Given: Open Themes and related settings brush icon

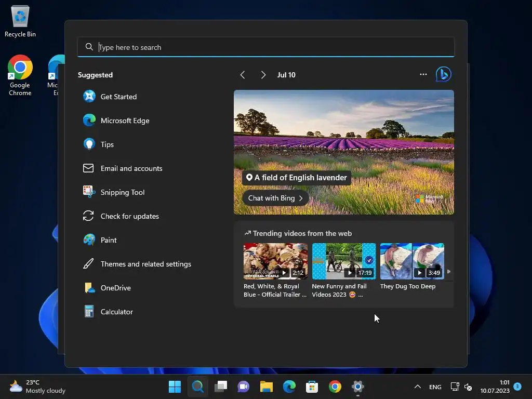Looking at the screenshot, I should 88,263.
